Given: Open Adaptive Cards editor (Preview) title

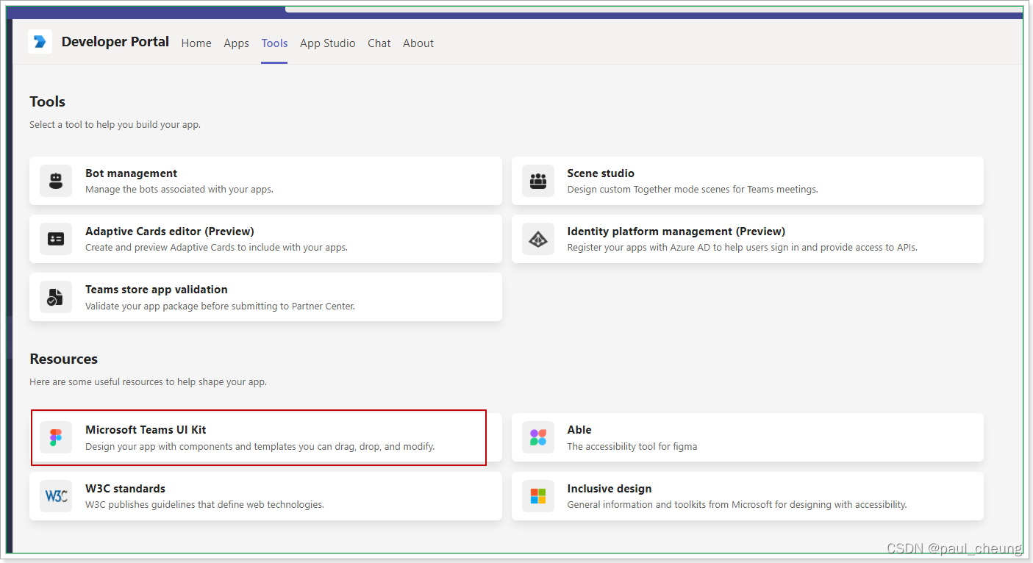Looking at the screenshot, I should coord(170,232).
